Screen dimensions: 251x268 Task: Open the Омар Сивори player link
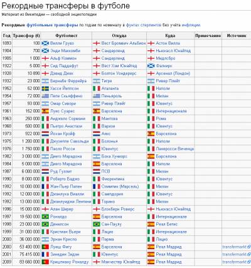[63, 104]
